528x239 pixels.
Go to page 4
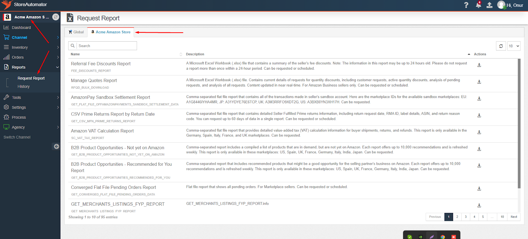[474, 217]
